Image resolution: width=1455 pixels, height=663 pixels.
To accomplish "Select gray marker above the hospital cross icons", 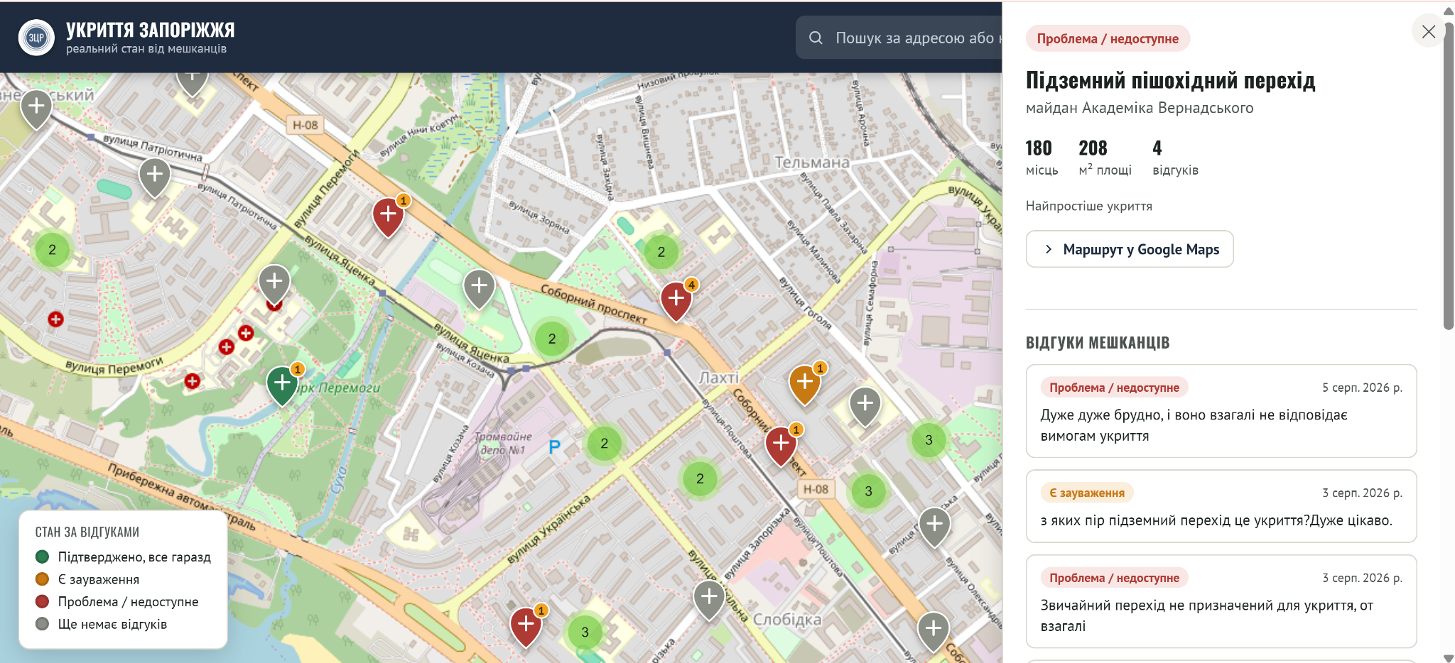I will click(274, 284).
